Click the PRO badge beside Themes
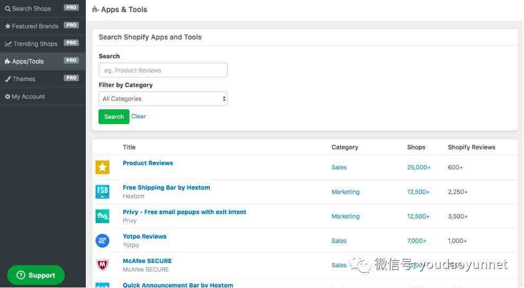This screenshot has width=524, height=288. point(71,78)
